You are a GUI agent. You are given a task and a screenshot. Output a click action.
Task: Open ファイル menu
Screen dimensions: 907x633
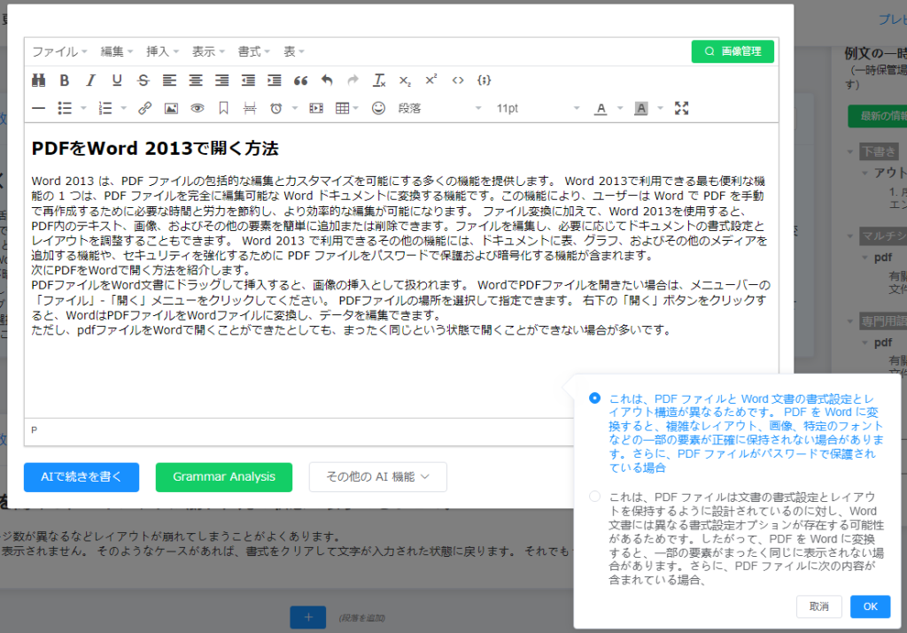(x=59, y=51)
